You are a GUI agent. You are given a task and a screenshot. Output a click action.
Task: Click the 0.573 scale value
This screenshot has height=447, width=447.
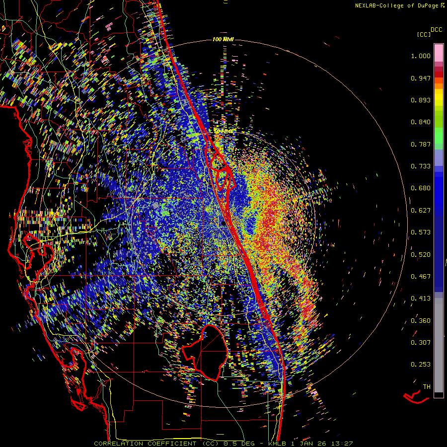pos(421,232)
